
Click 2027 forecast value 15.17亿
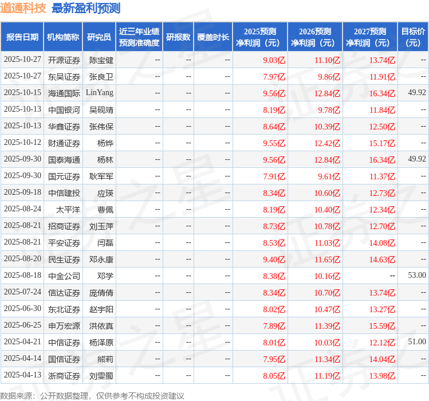382,143
